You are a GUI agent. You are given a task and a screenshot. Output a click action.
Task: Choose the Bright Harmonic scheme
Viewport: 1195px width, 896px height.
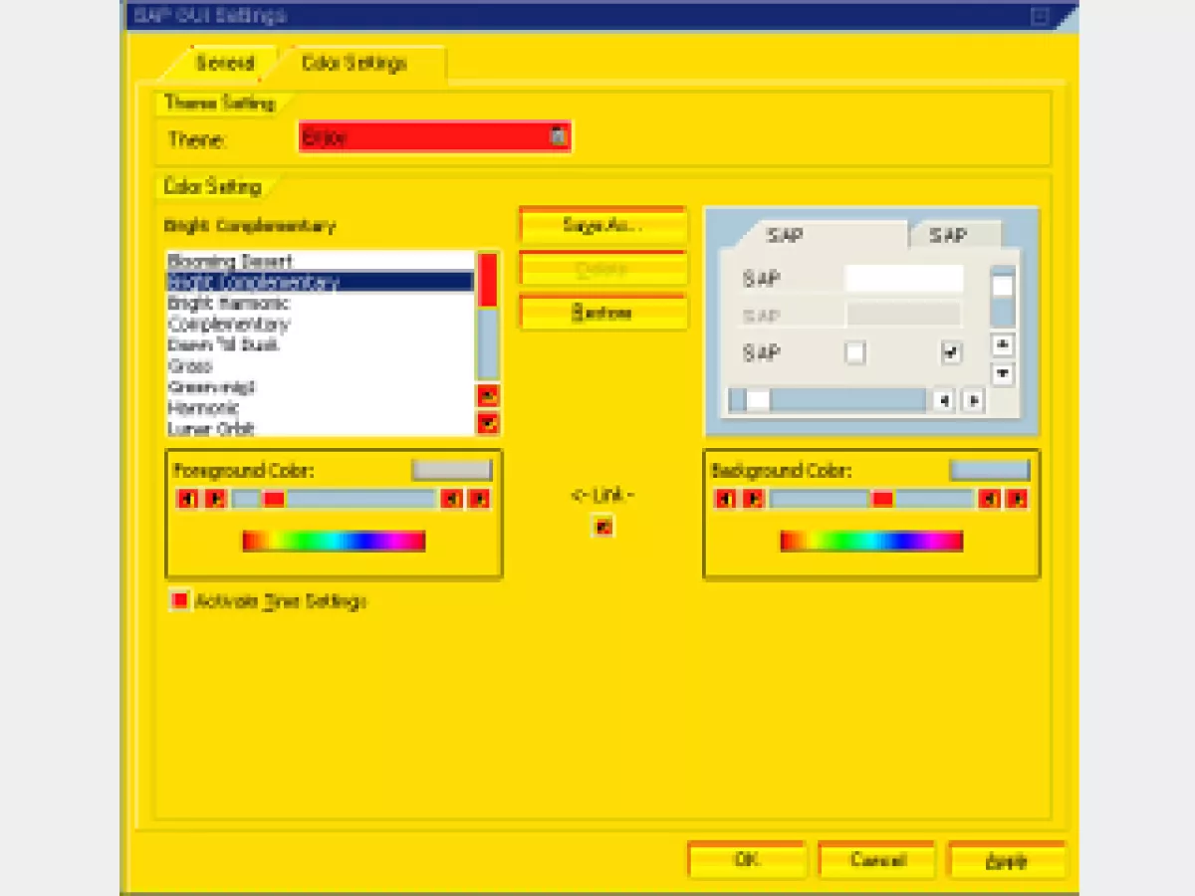coord(320,303)
